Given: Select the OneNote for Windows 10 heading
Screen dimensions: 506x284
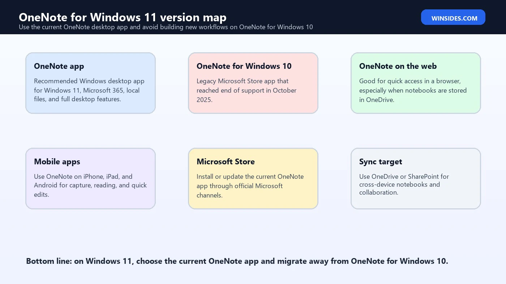Looking at the screenshot, I should coord(244,66).
